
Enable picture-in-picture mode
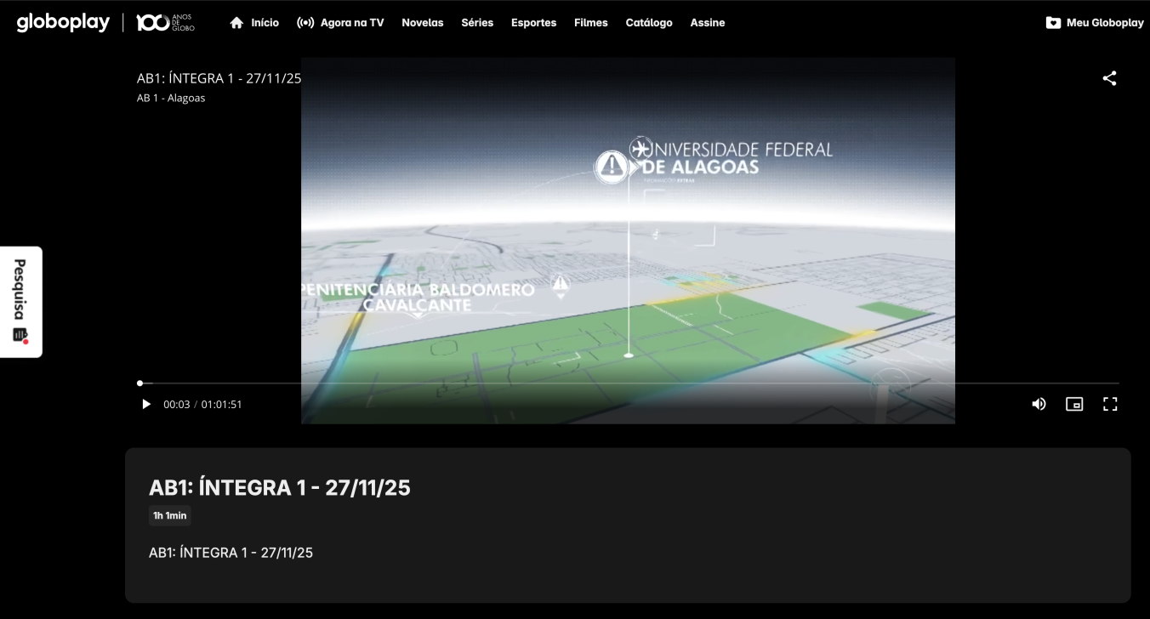coord(1074,404)
